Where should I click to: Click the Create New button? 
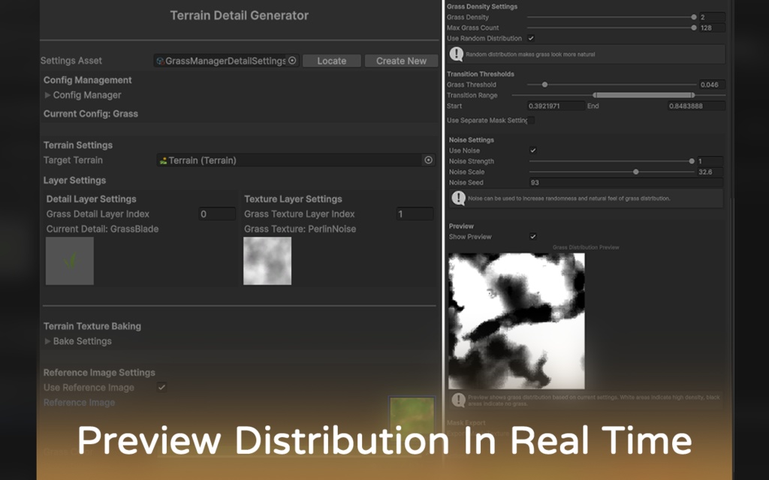(401, 61)
